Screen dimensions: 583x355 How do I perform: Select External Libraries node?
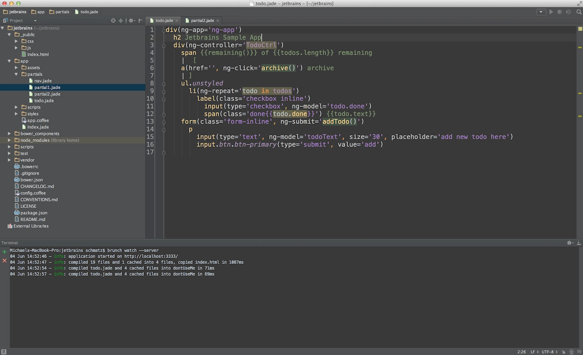coord(27,226)
